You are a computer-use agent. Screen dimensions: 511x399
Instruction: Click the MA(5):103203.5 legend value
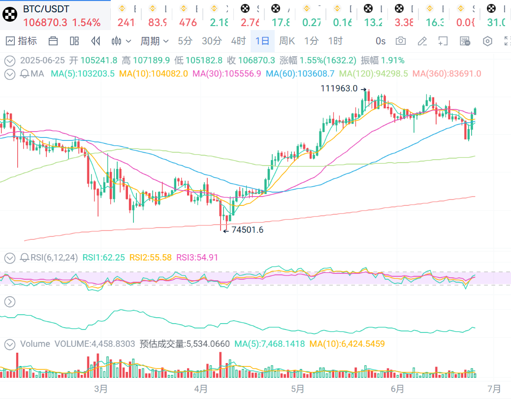(83, 74)
